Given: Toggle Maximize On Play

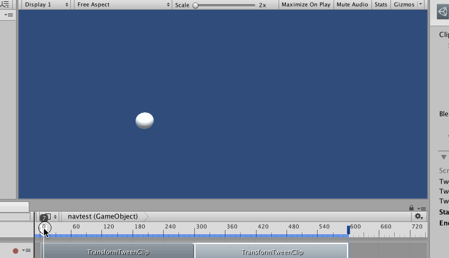Looking at the screenshot, I should 306,5.
